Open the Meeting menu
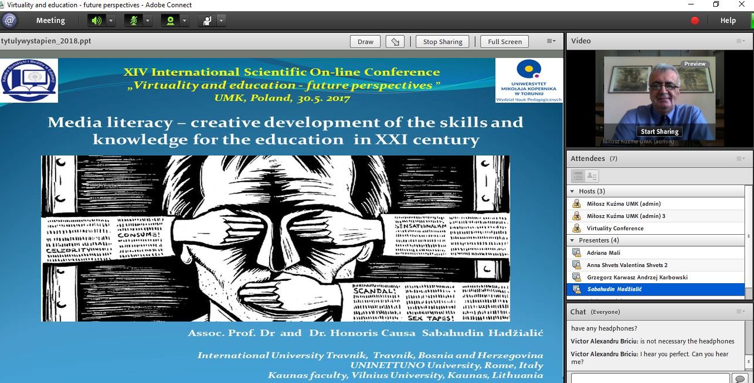Screen dimensions: 754x383 coord(51,21)
